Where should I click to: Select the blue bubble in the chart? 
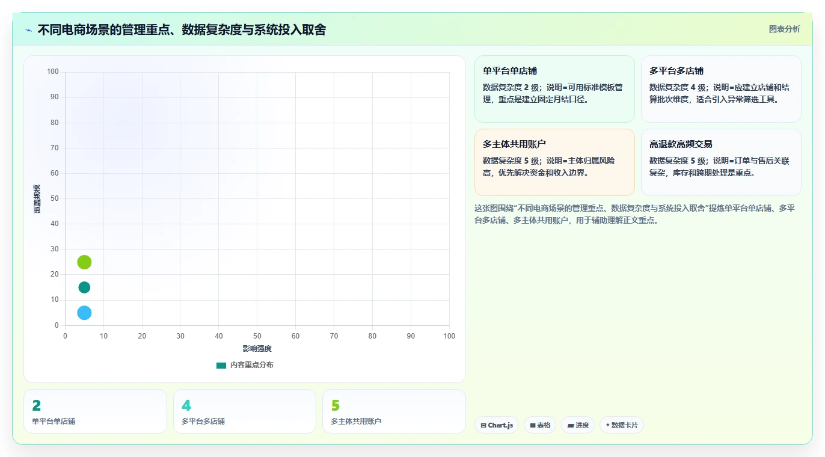coord(84,313)
